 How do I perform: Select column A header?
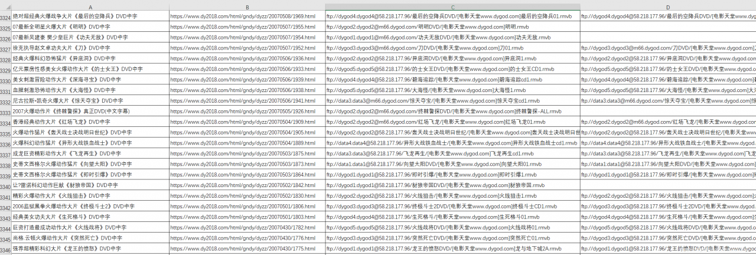click(90, 6)
